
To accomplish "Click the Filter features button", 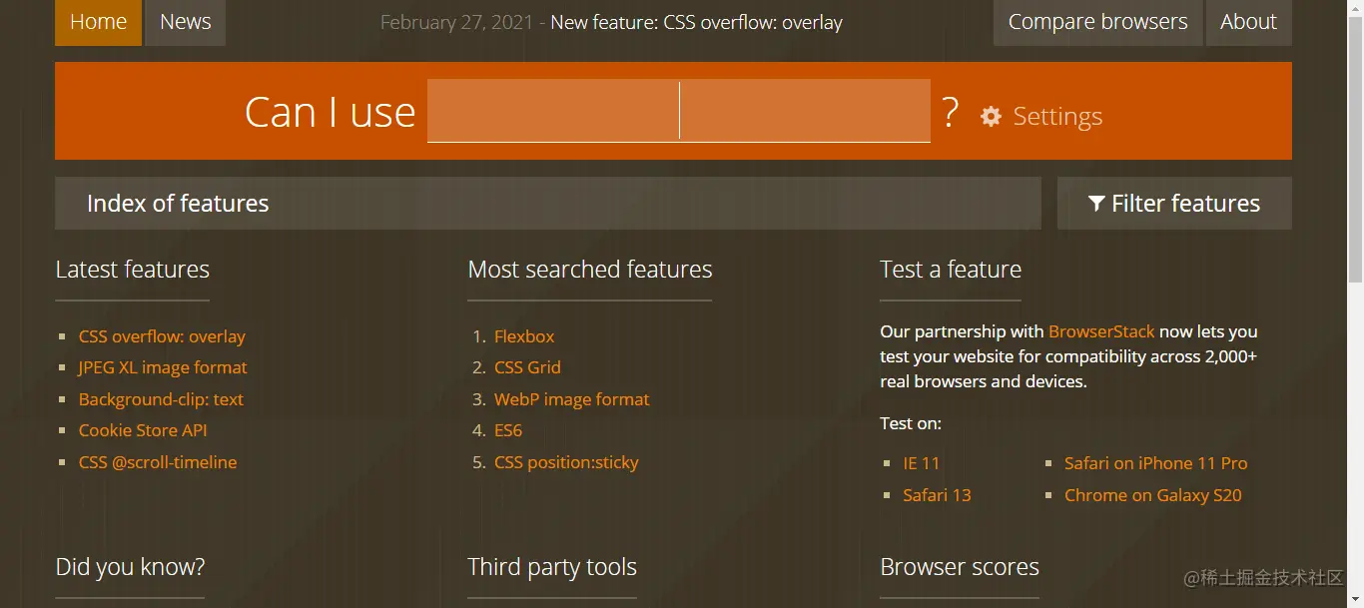I will (x=1174, y=204).
